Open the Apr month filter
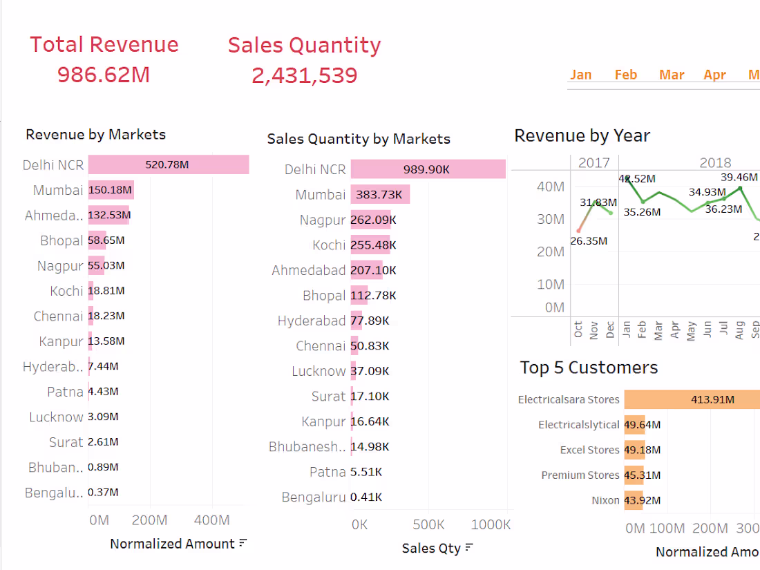The width and height of the screenshot is (760, 570). click(x=714, y=75)
